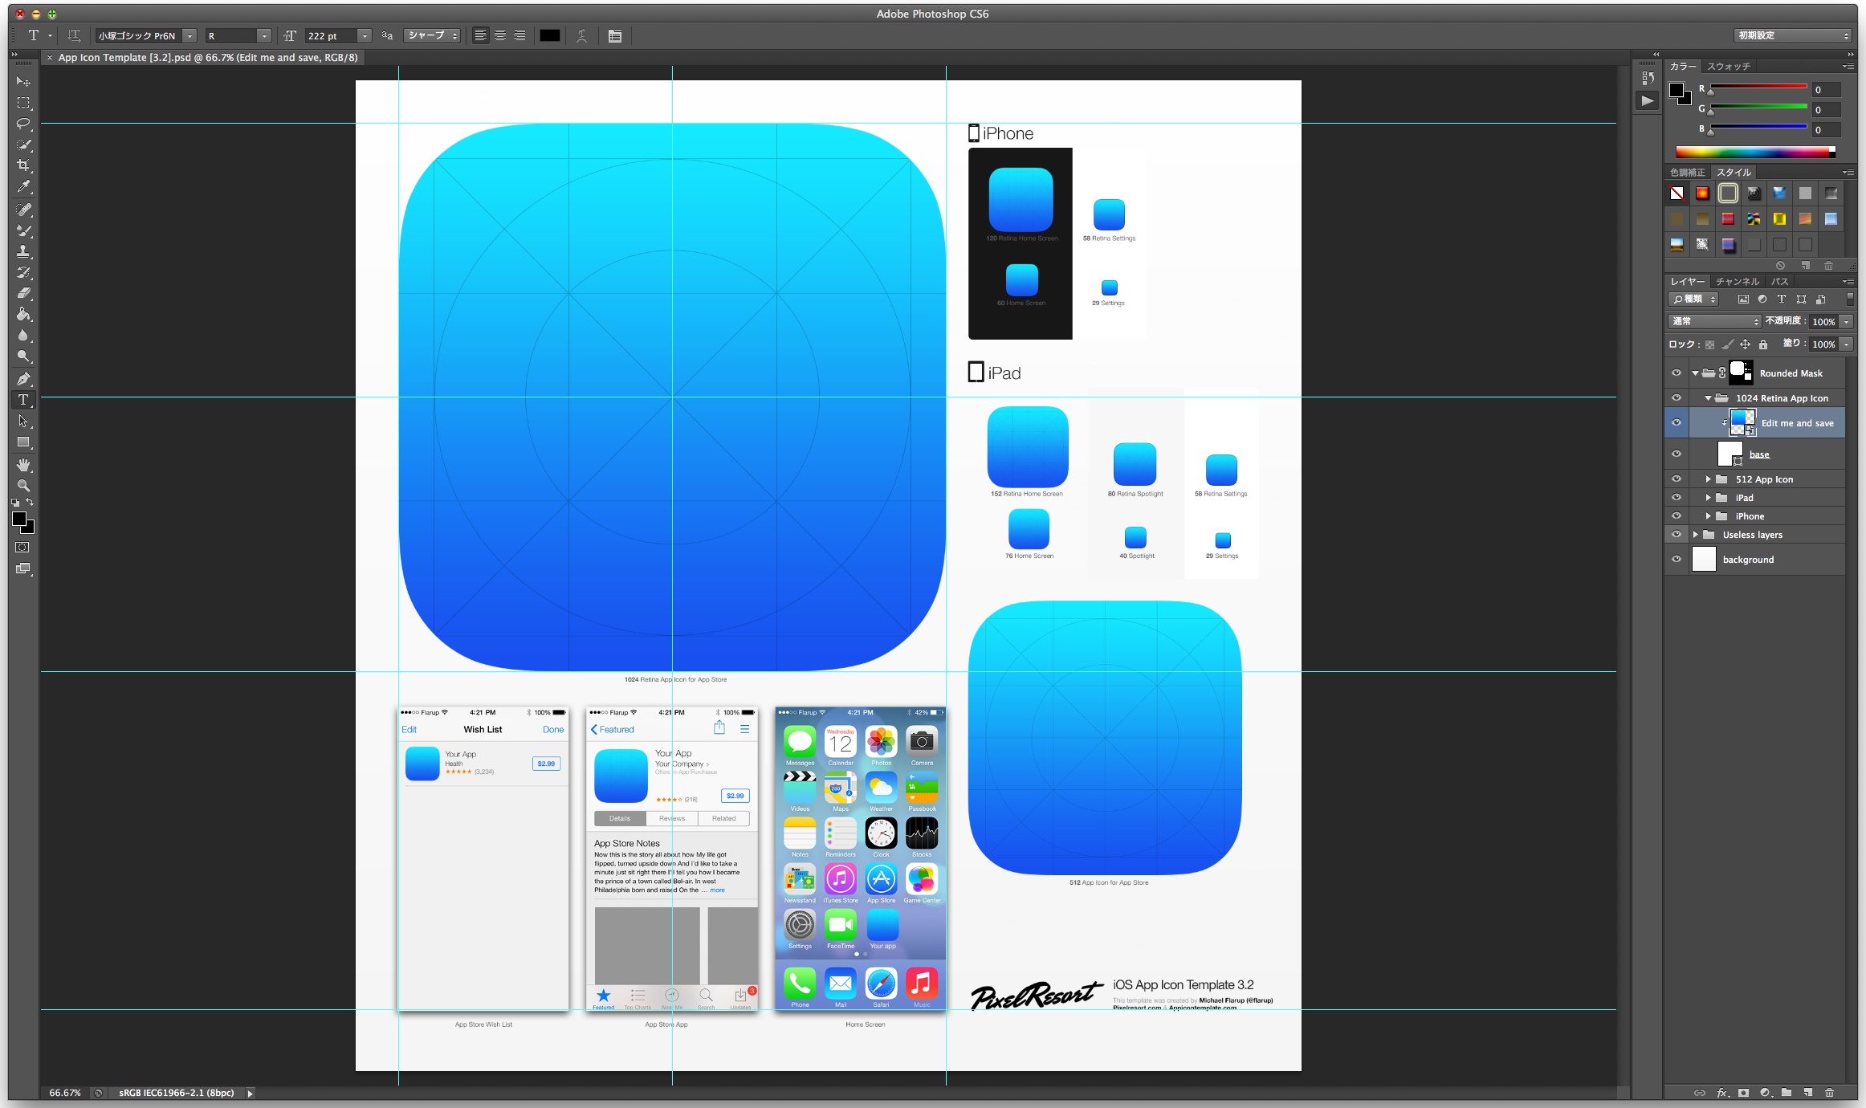Expand the 512 App Icon group
Viewport: 1866px width, 1108px height.
[x=1708, y=479]
